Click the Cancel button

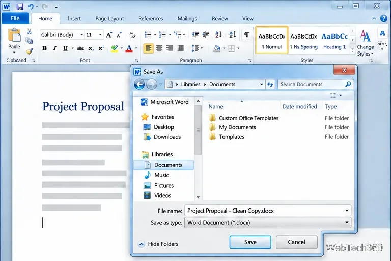[x=296, y=242]
